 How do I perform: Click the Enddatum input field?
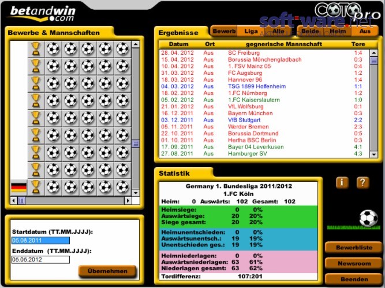(40, 260)
